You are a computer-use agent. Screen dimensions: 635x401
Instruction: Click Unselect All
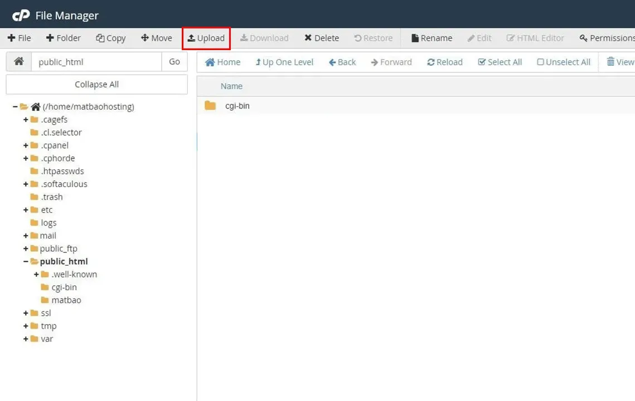click(x=564, y=62)
